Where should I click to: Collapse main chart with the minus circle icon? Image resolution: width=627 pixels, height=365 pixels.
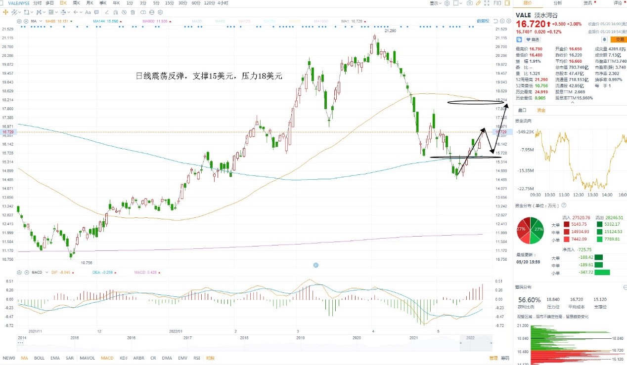click(x=502, y=21)
